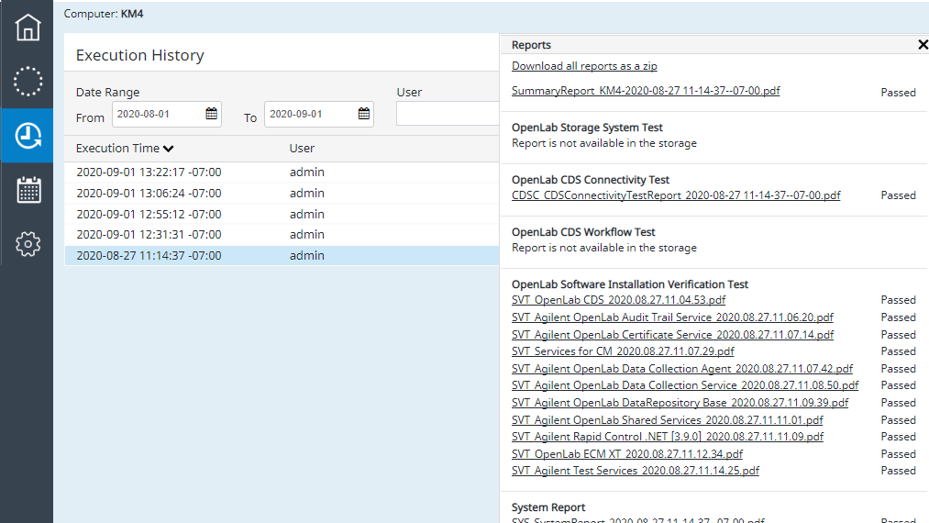The image size is (929, 523).
Task: Open the settings gear icon
Action: [x=28, y=244]
